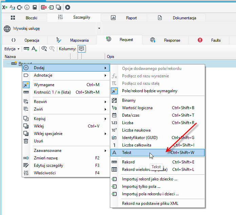
Task: Add a Liczba całkowita field
Action: [157, 145]
